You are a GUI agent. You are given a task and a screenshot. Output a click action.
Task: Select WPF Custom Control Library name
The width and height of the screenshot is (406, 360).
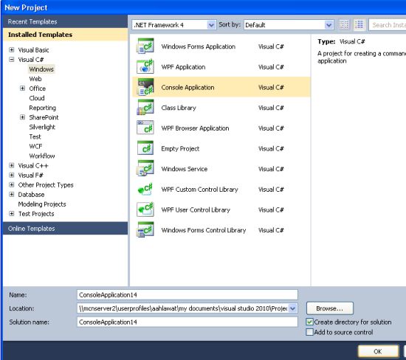coord(199,189)
